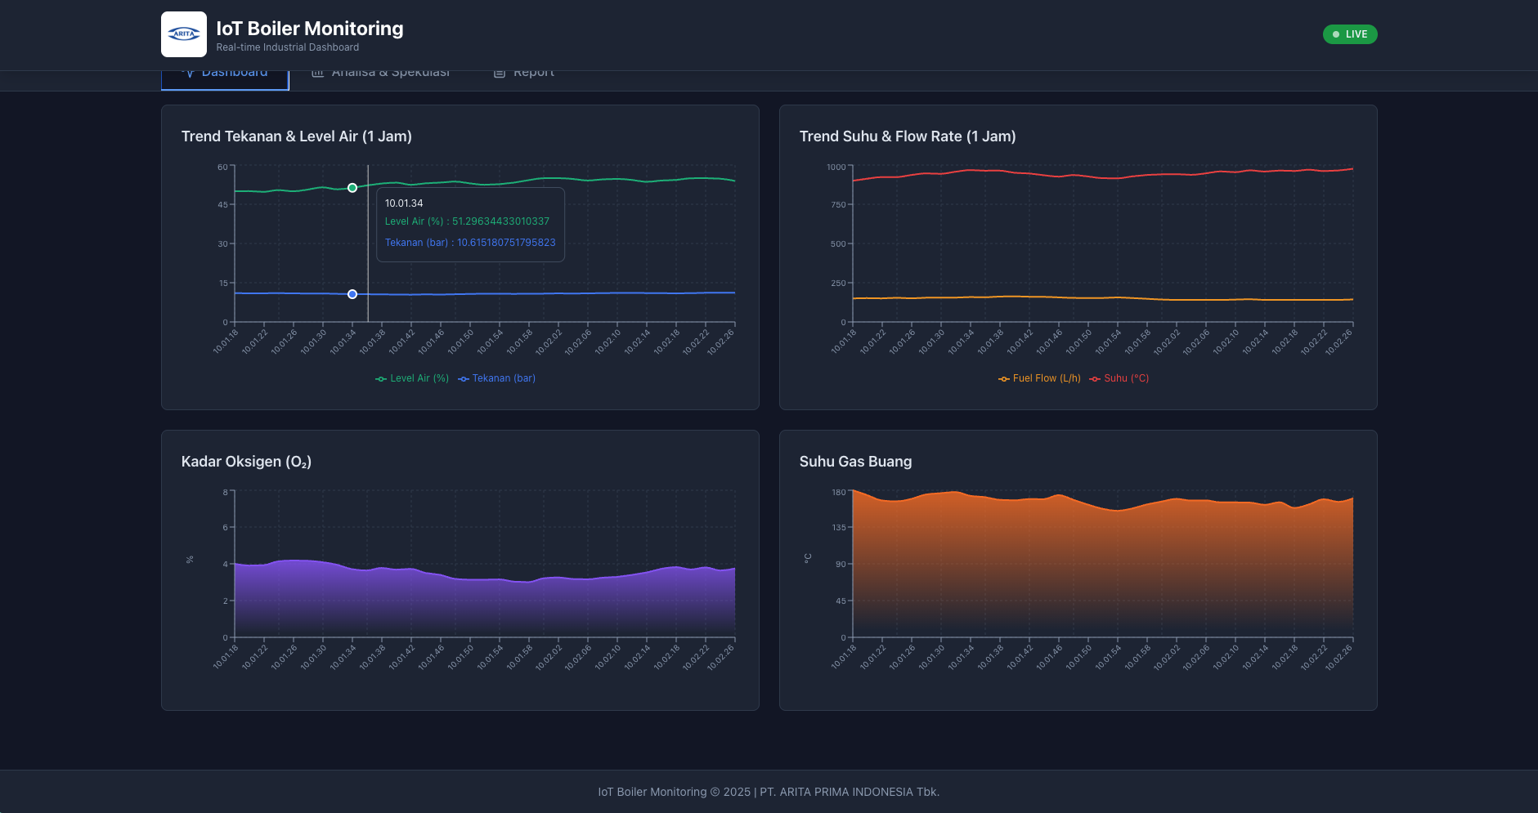This screenshot has width=1538, height=813.
Task: Click the green LIVE status badge
Action: [x=1350, y=34]
